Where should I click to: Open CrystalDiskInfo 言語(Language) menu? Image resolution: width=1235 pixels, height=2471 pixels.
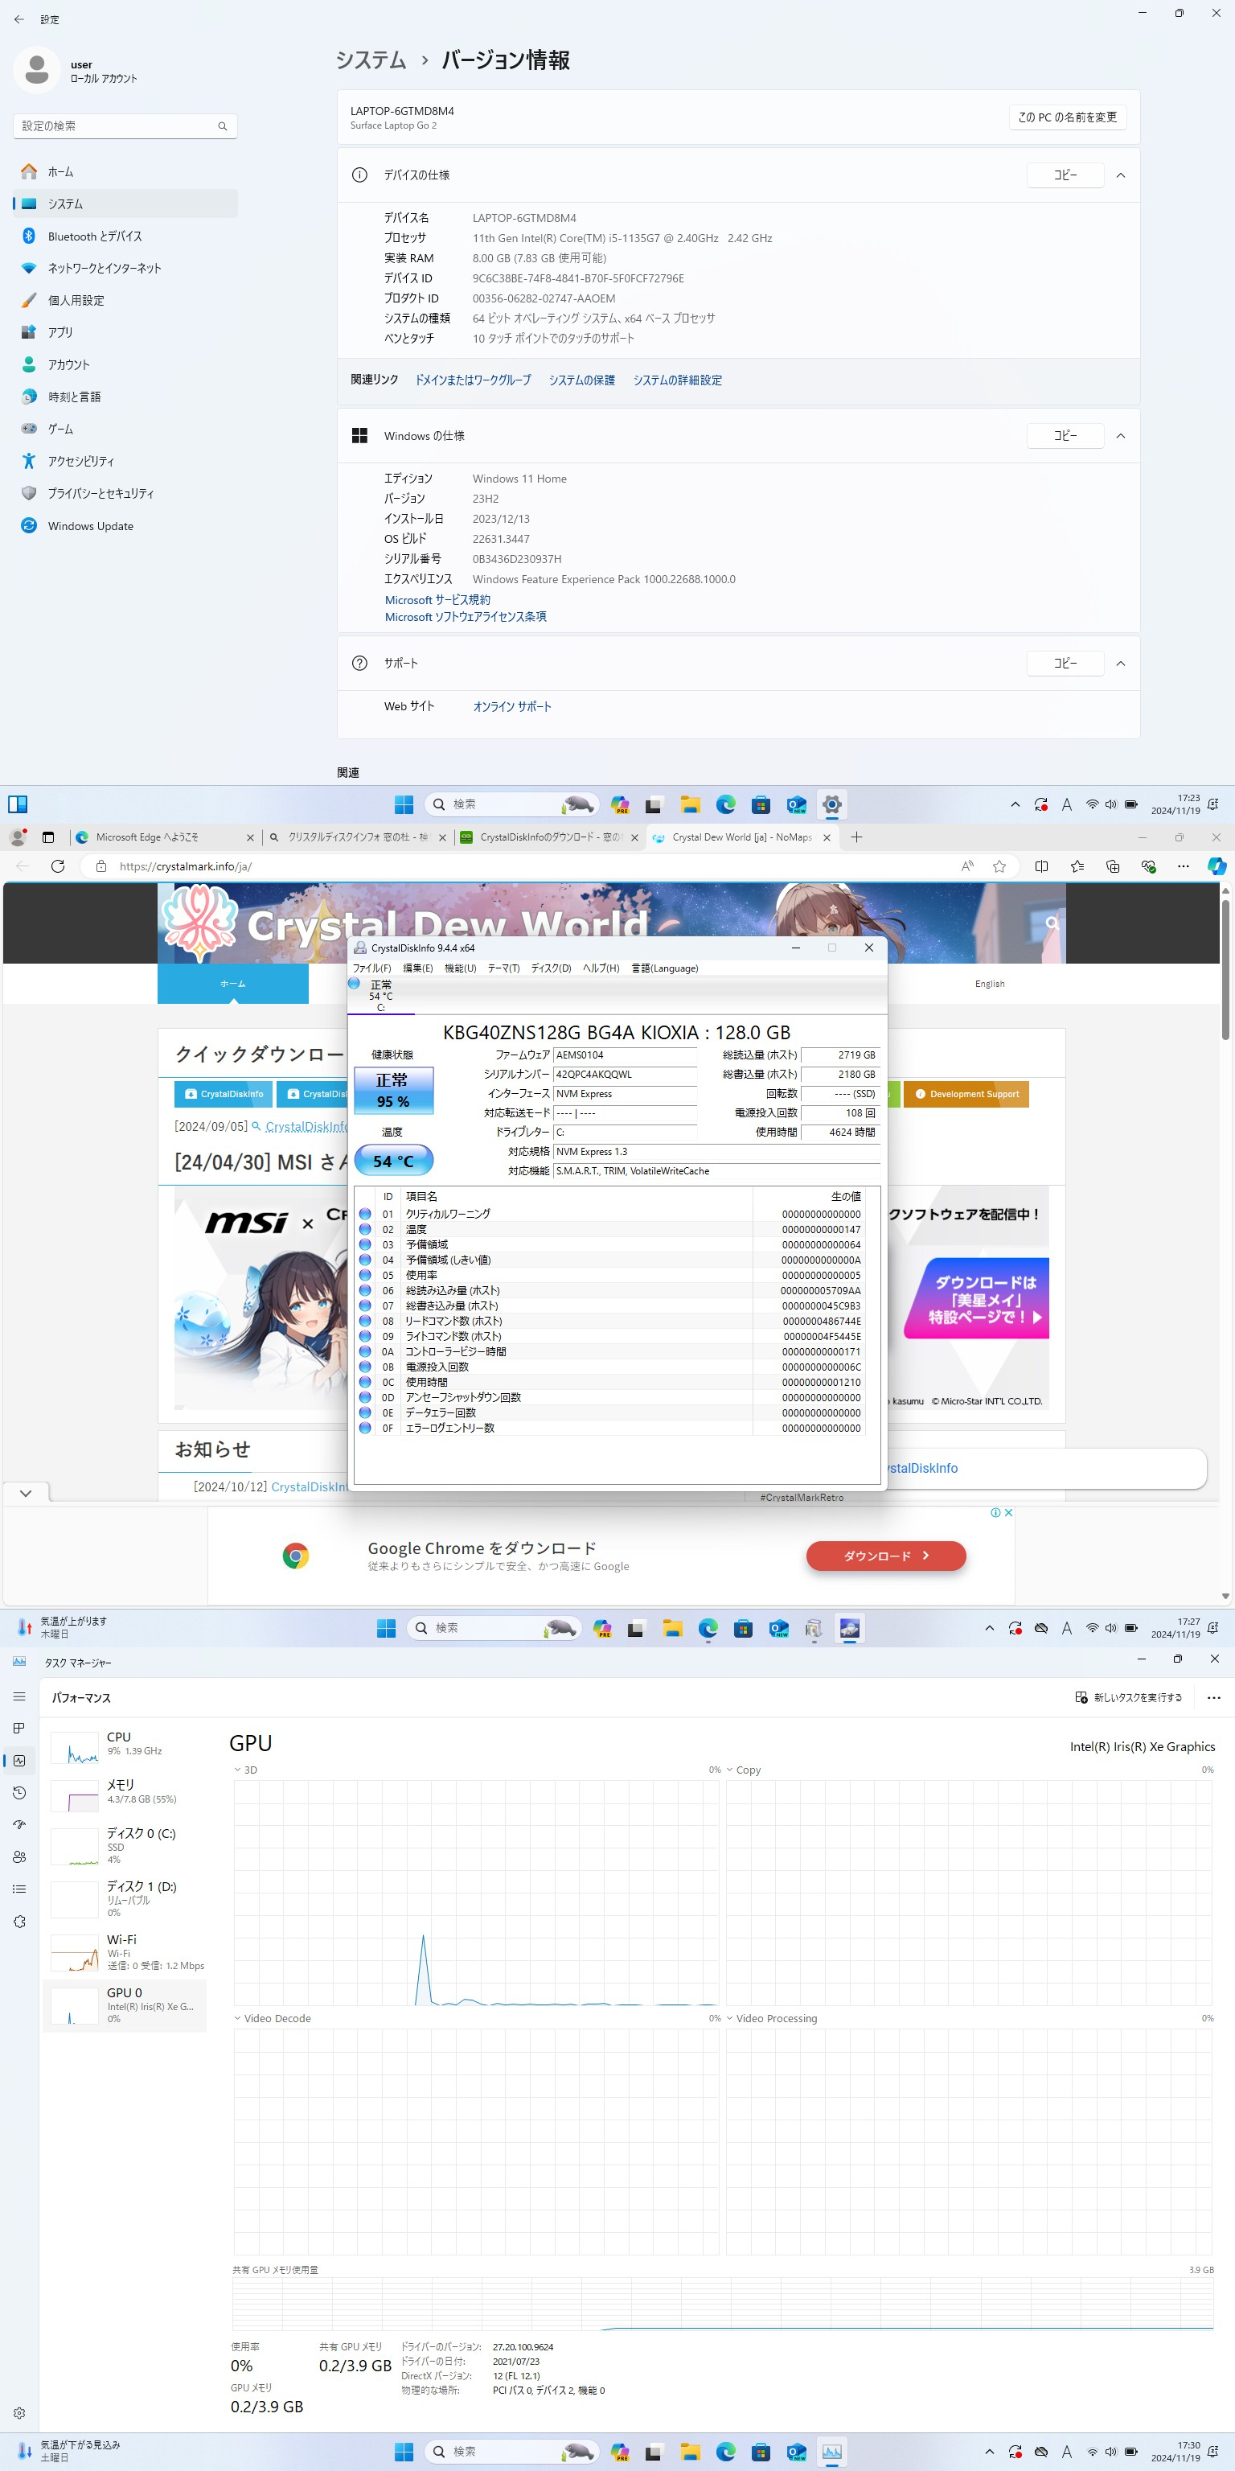(664, 968)
